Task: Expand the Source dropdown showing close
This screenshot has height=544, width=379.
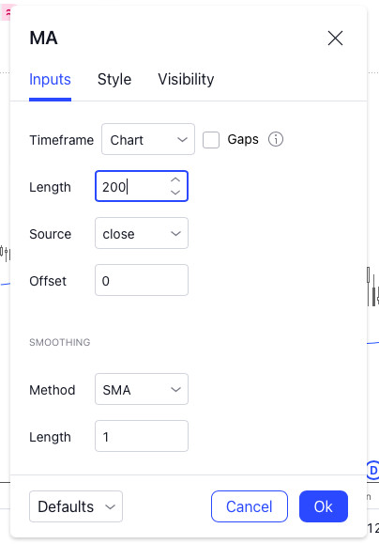Action: coord(142,233)
